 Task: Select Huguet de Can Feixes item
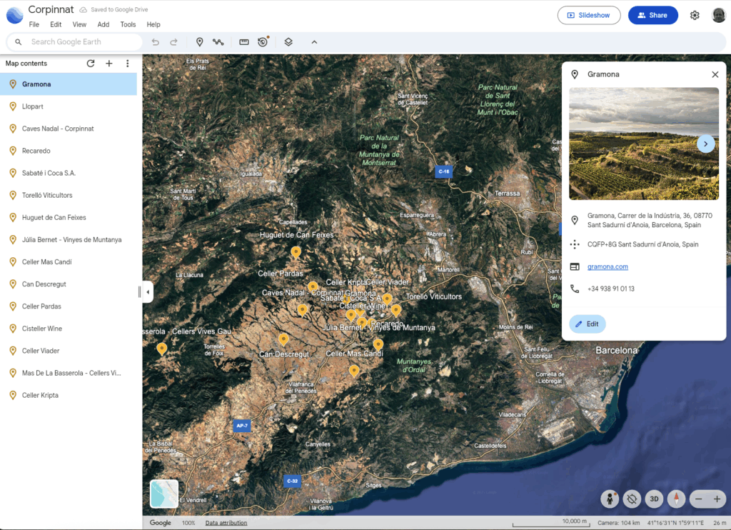tap(69, 217)
